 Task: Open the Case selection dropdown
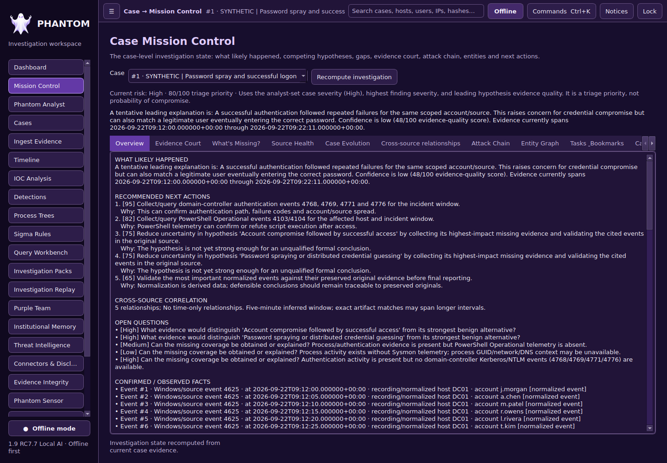click(x=218, y=76)
